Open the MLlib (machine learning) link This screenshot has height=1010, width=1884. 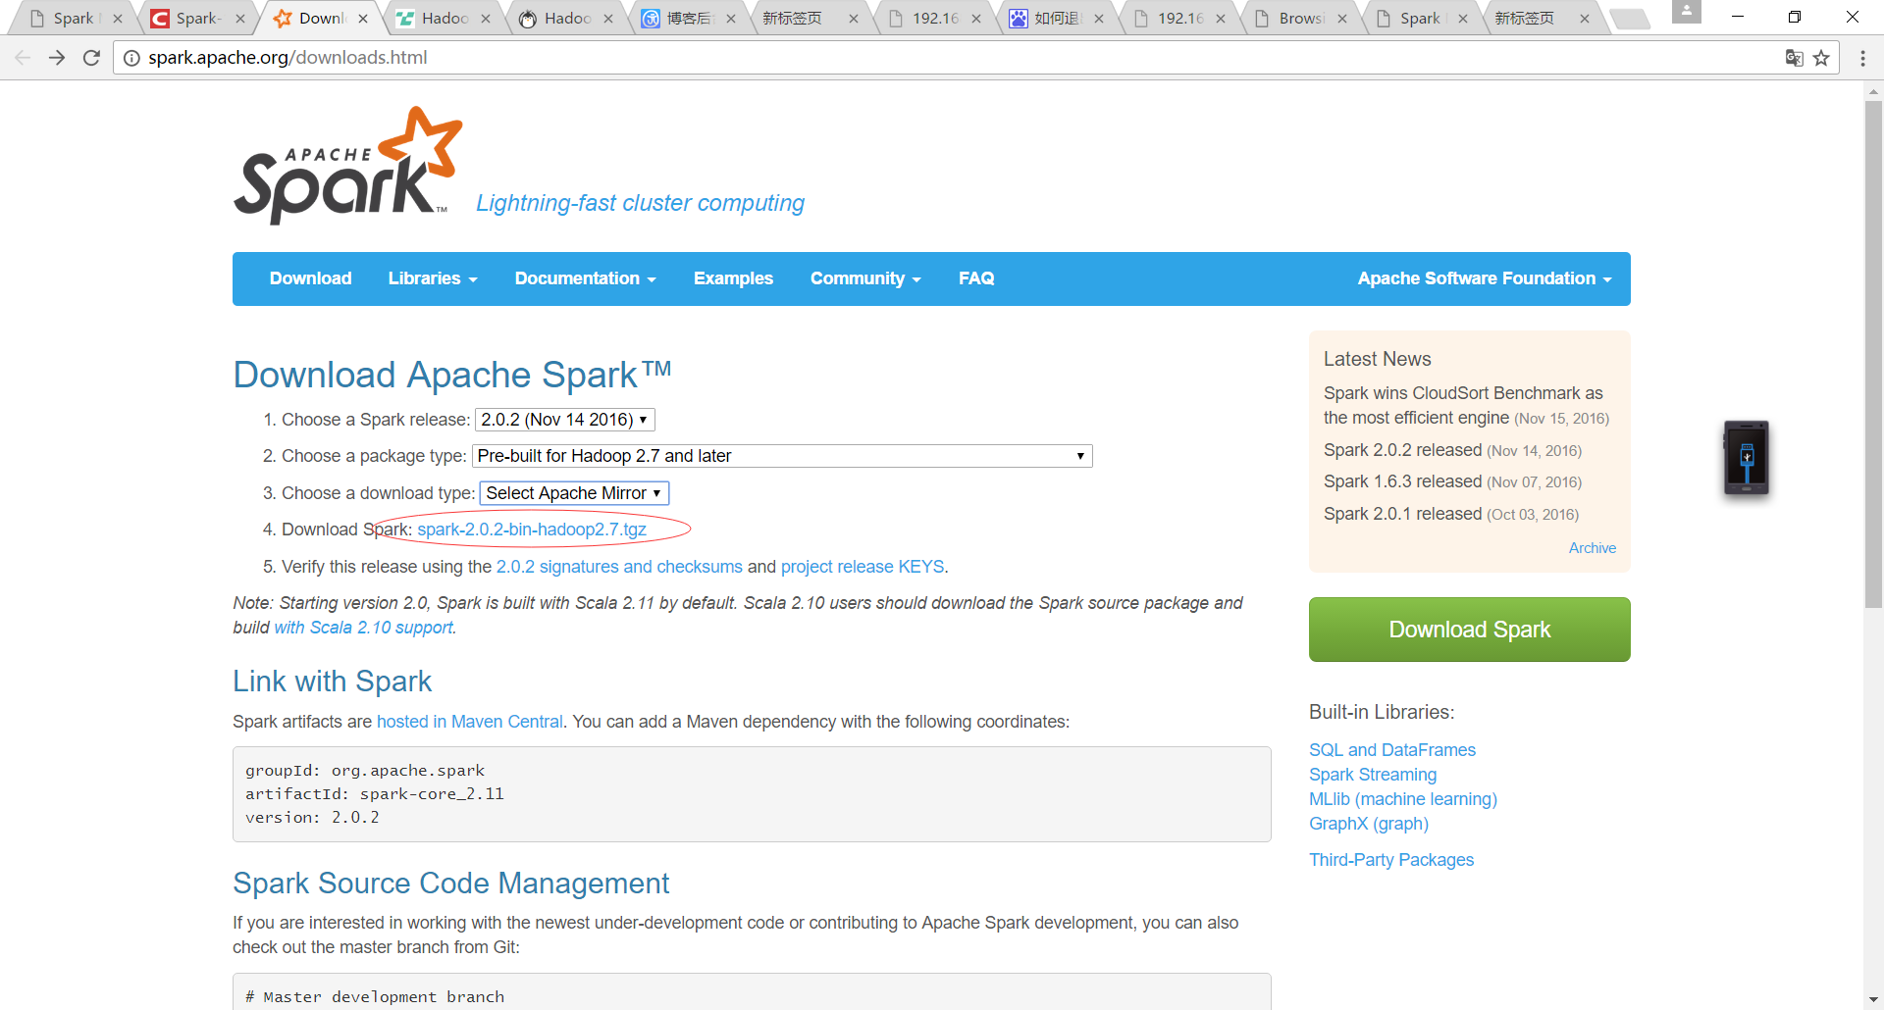pos(1402,799)
